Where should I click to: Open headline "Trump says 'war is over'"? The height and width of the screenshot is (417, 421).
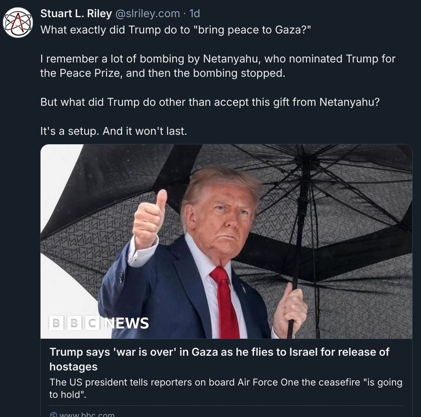click(219, 359)
